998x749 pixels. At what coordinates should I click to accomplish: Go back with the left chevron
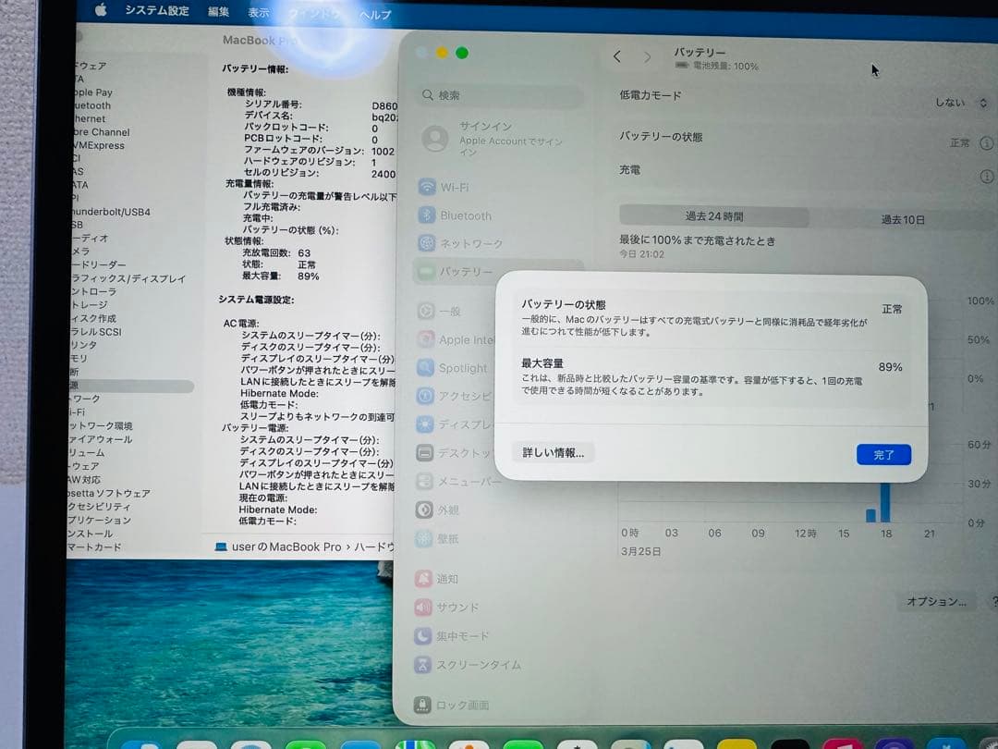coord(616,56)
